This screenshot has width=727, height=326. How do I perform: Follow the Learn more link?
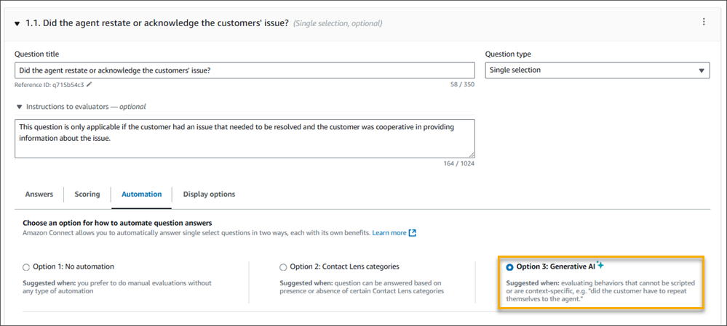tap(389, 233)
